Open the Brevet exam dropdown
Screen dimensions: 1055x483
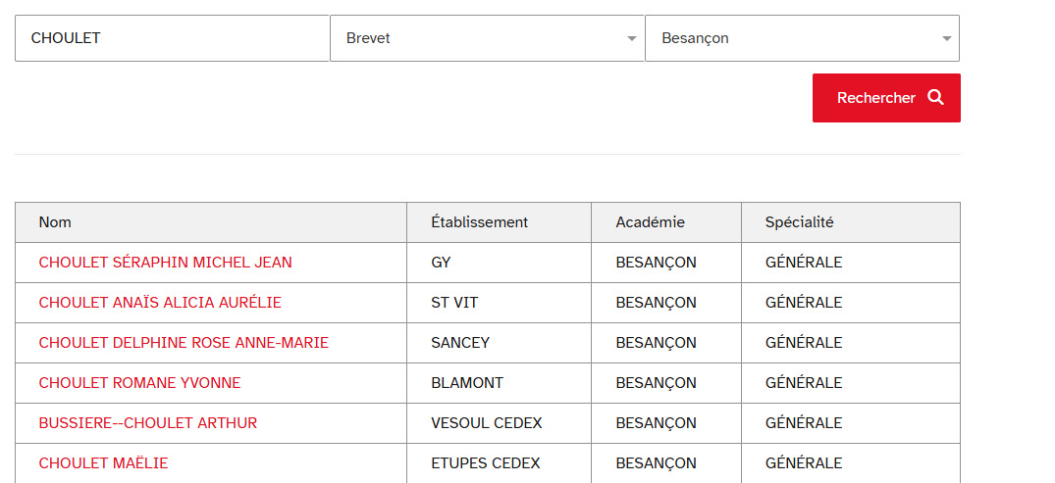[x=487, y=38]
